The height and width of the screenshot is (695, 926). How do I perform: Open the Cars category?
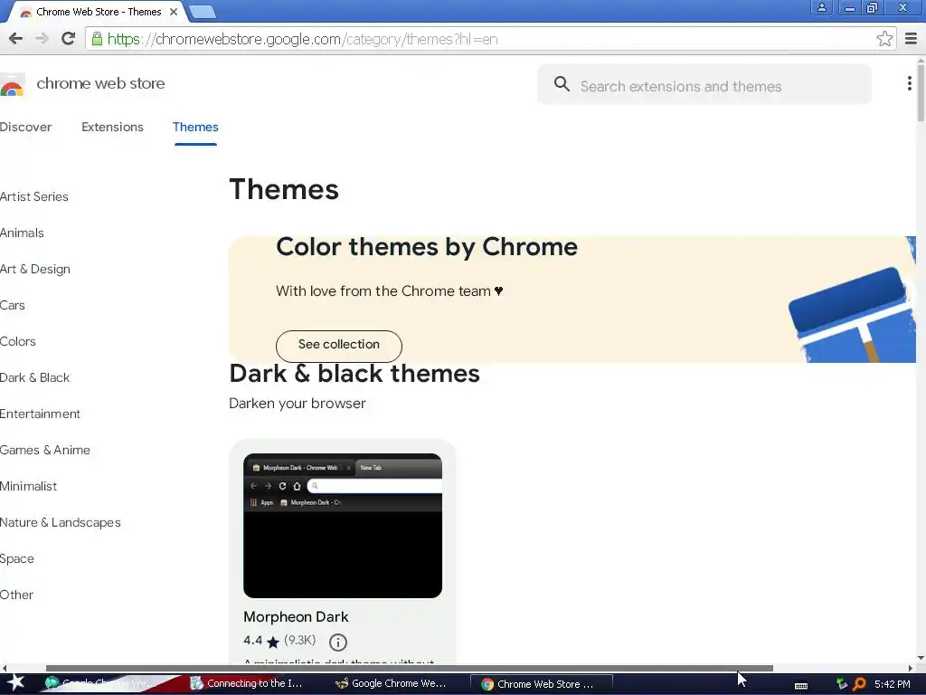[x=13, y=305]
